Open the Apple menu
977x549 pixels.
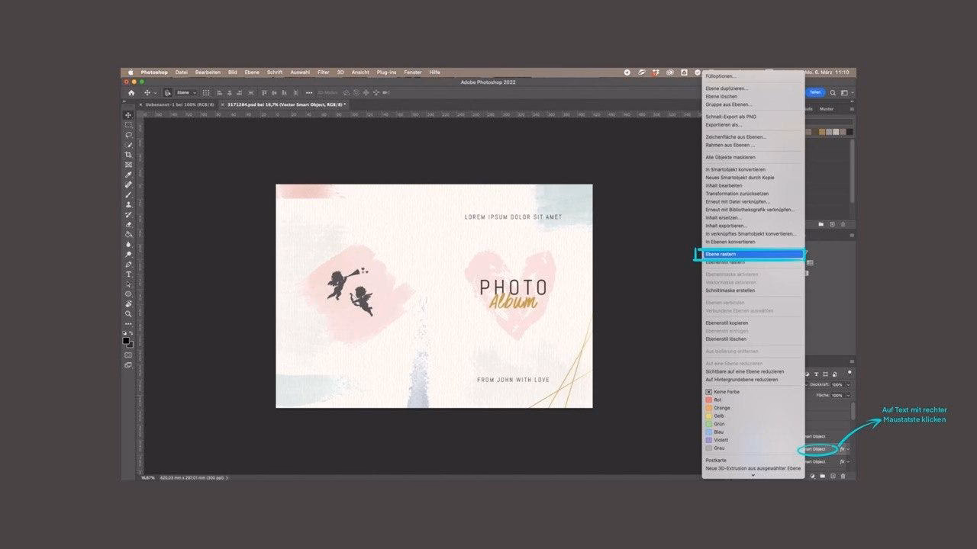(x=130, y=72)
